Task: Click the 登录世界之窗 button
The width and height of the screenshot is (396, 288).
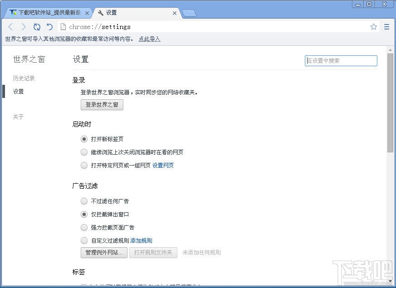Action: (x=102, y=105)
